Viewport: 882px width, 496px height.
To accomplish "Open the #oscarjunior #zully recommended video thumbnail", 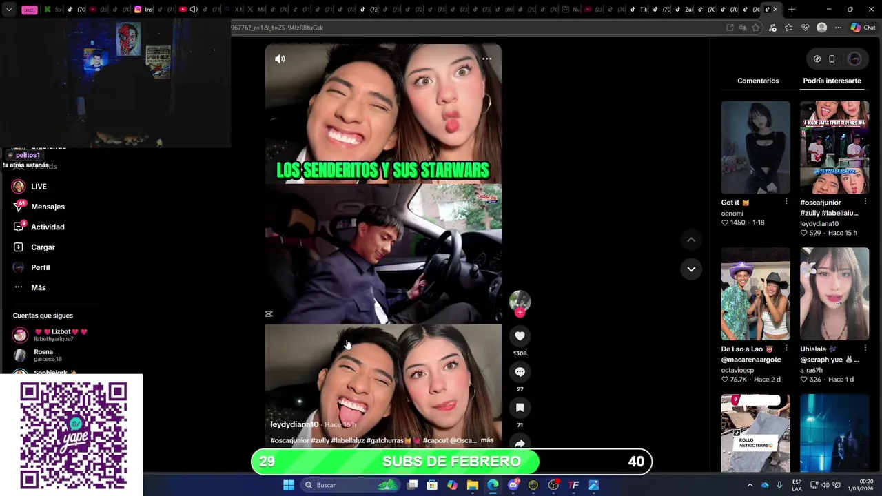I will tap(834, 147).
